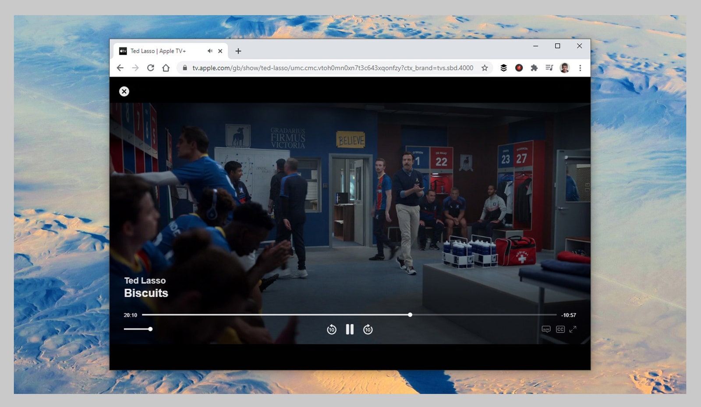Enter full screen video mode
The image size is (701, 407).
pyautogui.click(x=573, y=329)
